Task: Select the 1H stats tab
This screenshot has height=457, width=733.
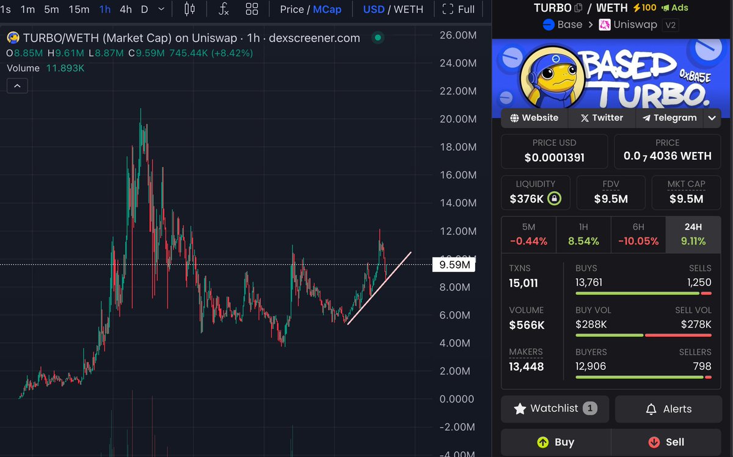Action: tap(583, 234)
